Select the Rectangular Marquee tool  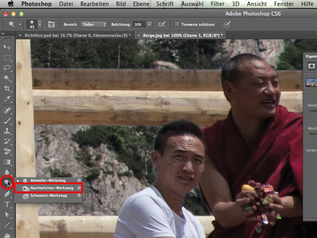7,58
